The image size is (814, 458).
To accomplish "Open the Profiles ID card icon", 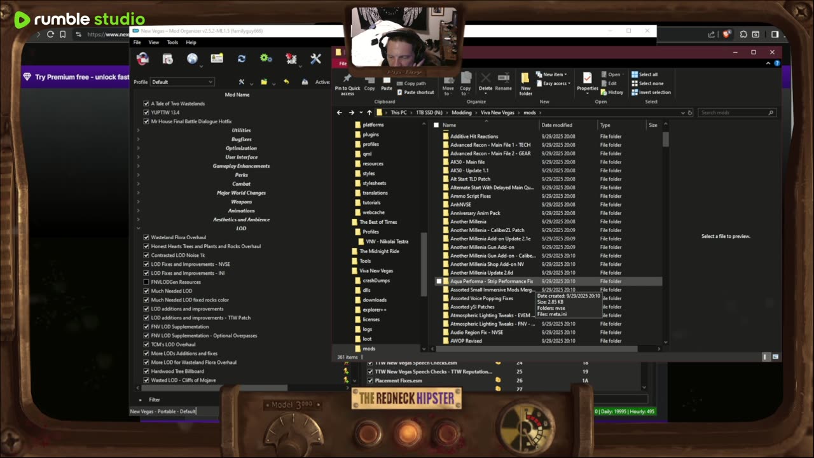I will [x=217, y=59].
